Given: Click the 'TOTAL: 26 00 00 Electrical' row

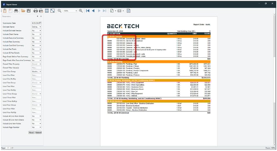Looking at the screenshot, I should [159, 113].
